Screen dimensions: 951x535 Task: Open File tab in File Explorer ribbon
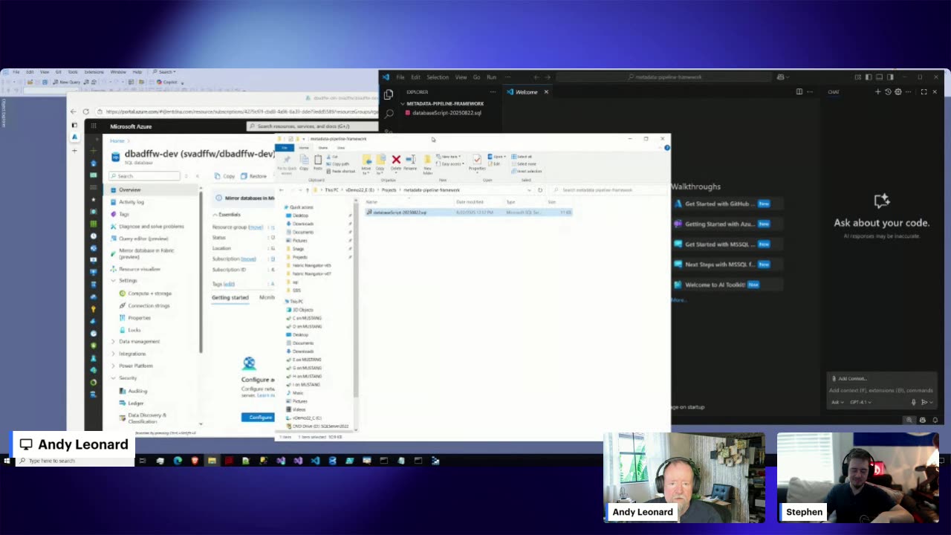pos(285,148)
